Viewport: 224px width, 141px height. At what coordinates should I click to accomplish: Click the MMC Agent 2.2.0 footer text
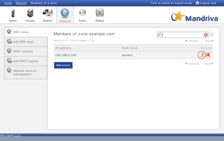click(x=10, y=135)
